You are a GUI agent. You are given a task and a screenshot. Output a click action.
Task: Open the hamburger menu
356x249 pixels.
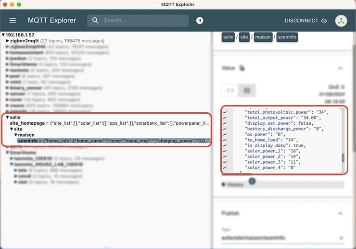click(x=13, y=21)
